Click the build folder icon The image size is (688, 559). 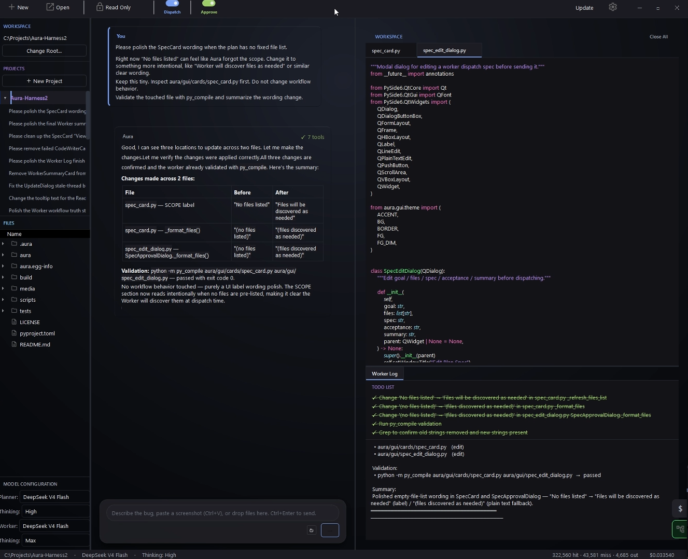pyautogui.click(x=15, y=277)
